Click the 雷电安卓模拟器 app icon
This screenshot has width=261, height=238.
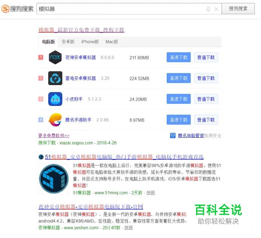[55, 78]
